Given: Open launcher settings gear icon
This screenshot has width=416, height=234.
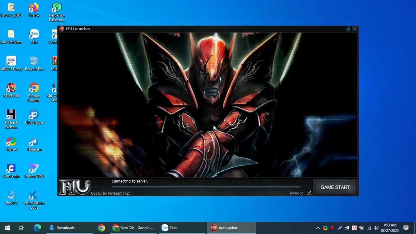Looking at the screenshot, I should point(348,29).
